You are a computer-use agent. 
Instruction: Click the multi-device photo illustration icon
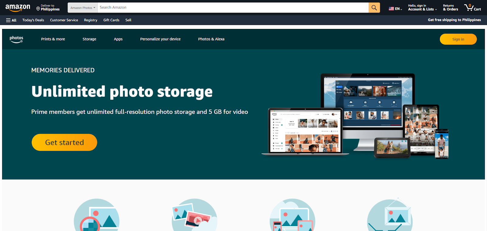pos(292,215)
